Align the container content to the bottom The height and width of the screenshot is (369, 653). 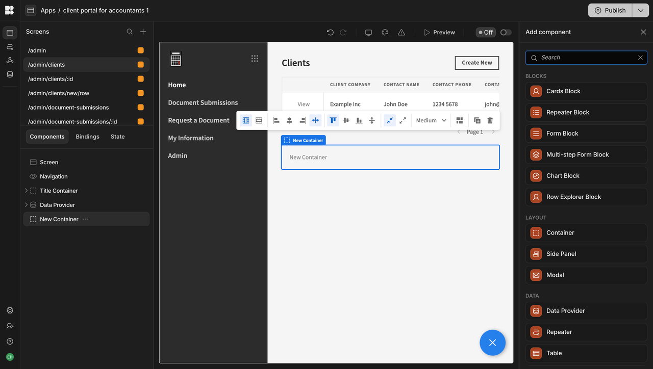click(359, 120)
